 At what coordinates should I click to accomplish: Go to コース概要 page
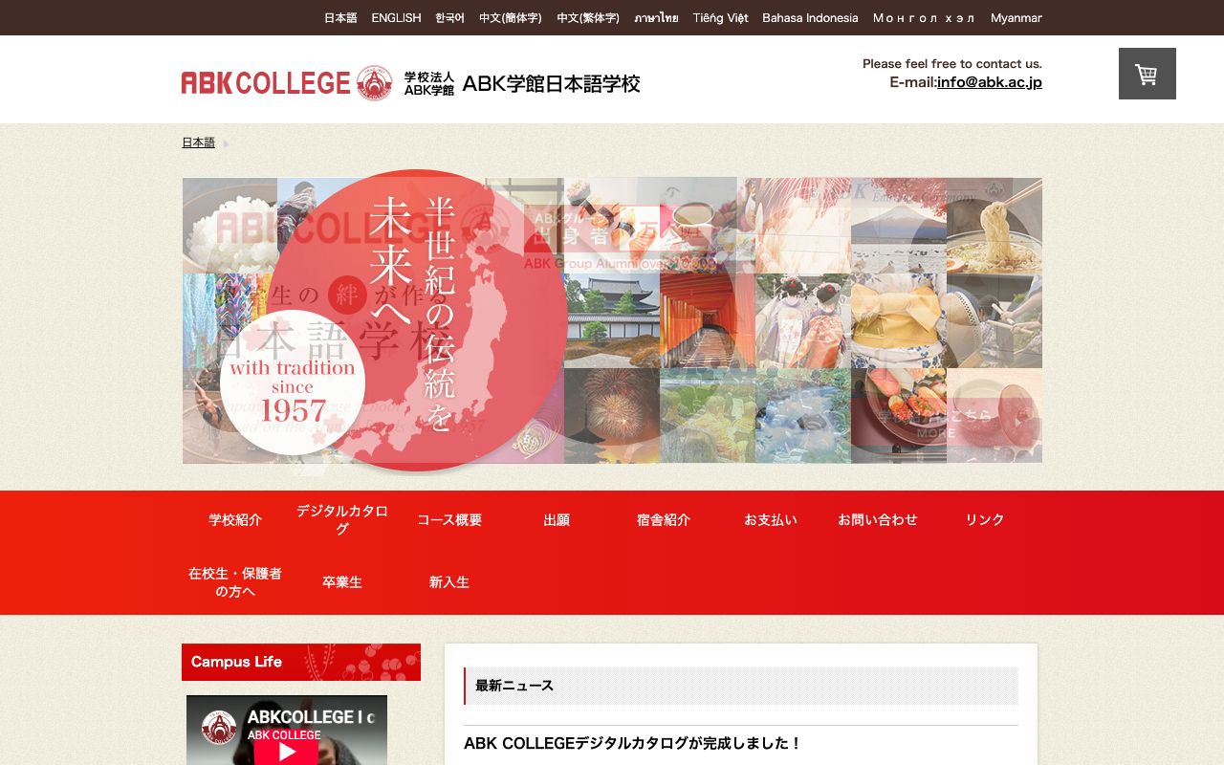click(449, 520)
